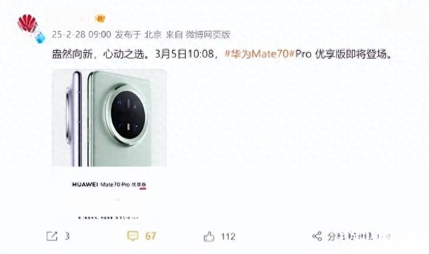Click the HUAWEI Mate70 Pro 优享版 caption
429x254 pixels.
click(109, 185)
